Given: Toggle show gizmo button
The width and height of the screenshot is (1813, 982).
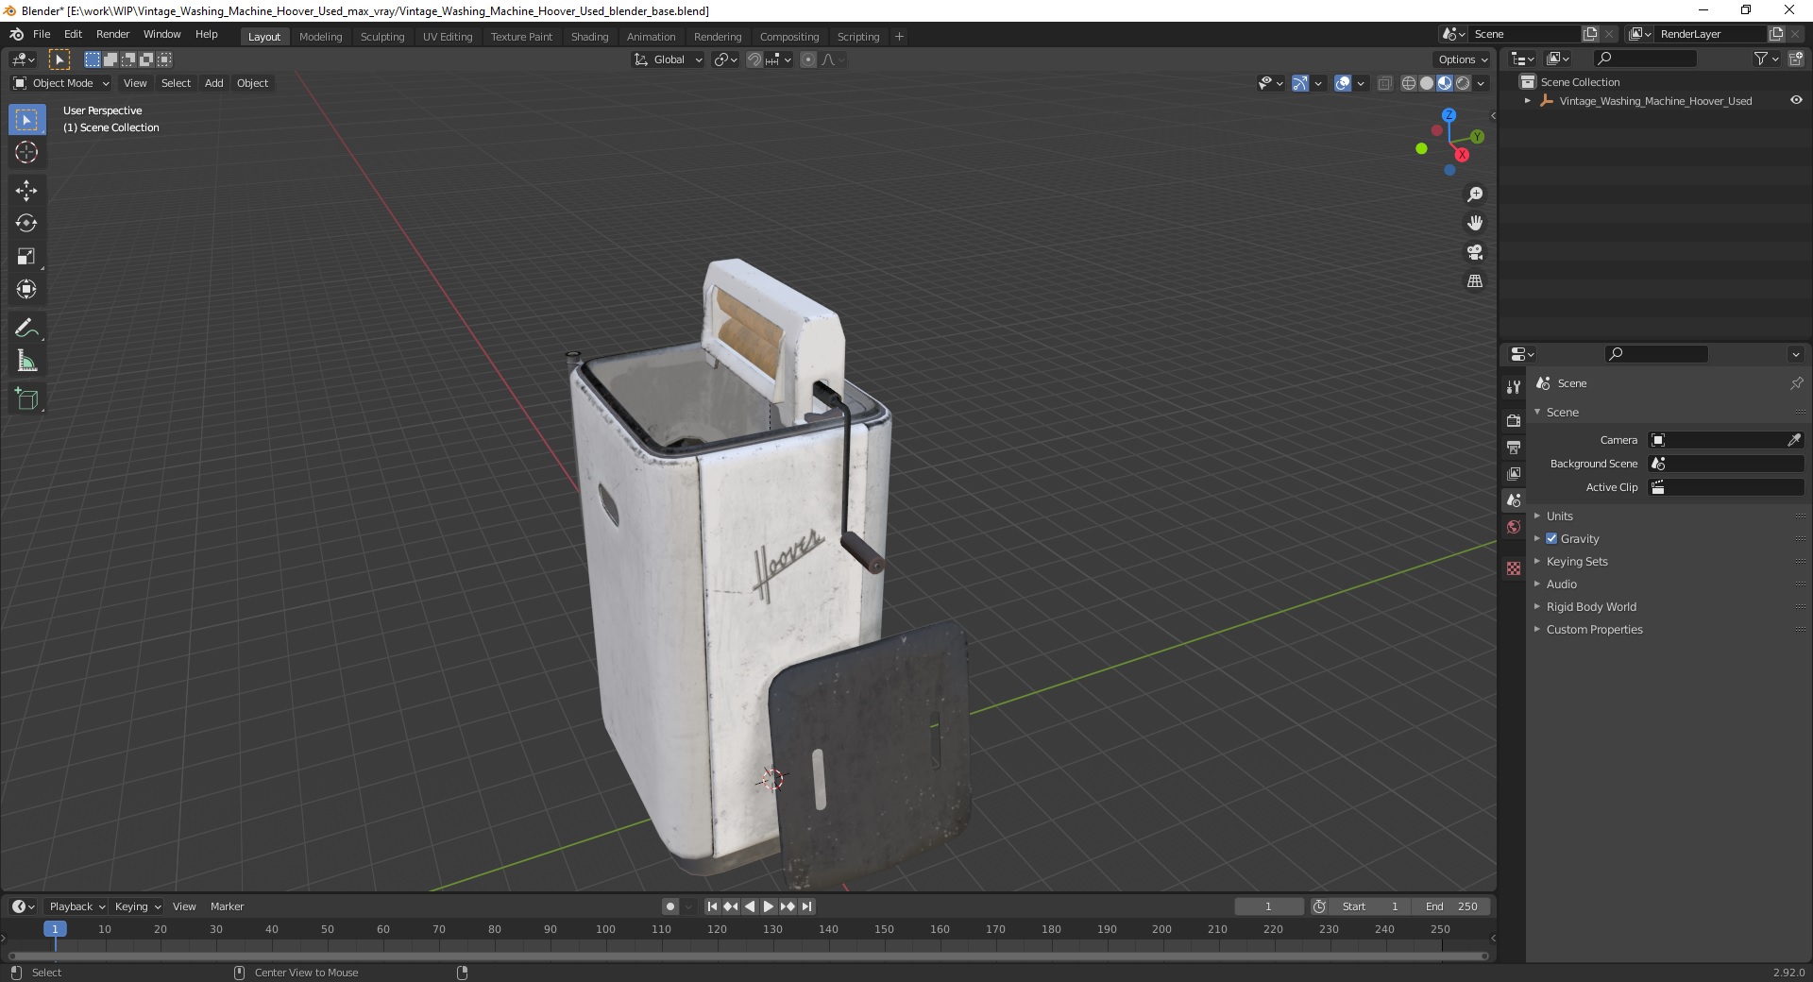Looking at the screenshot, I should (x=1300, y=83).
